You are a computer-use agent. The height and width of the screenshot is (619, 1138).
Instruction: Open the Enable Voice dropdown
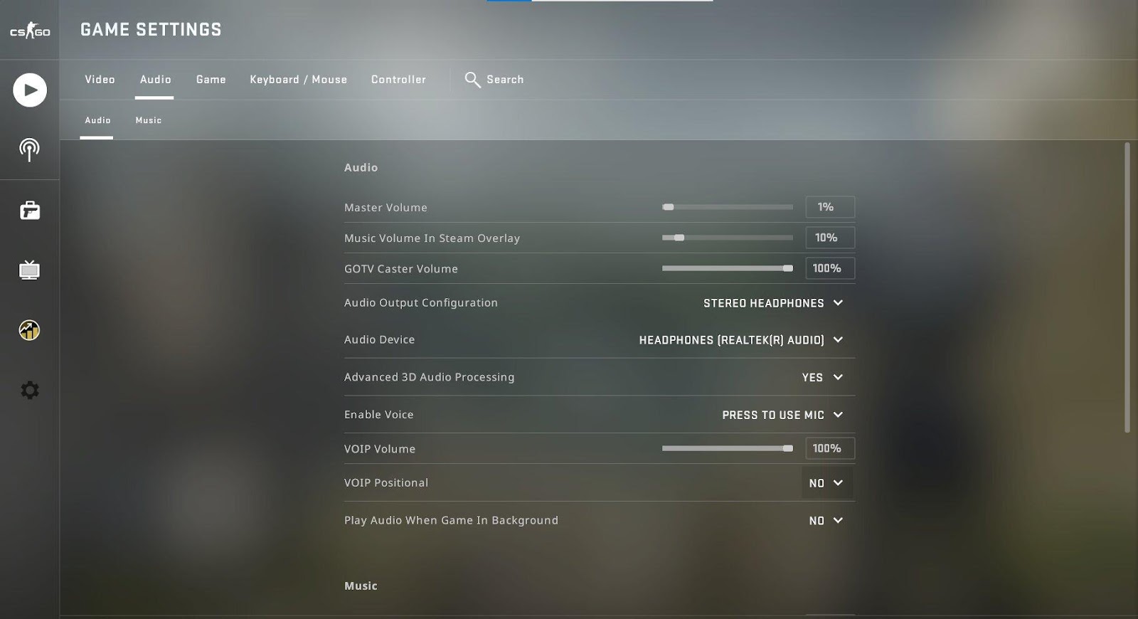(782, 415)
